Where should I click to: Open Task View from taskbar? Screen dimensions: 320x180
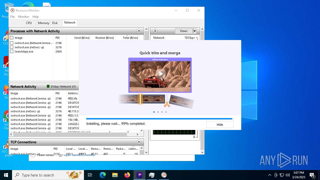click(90, 175)
